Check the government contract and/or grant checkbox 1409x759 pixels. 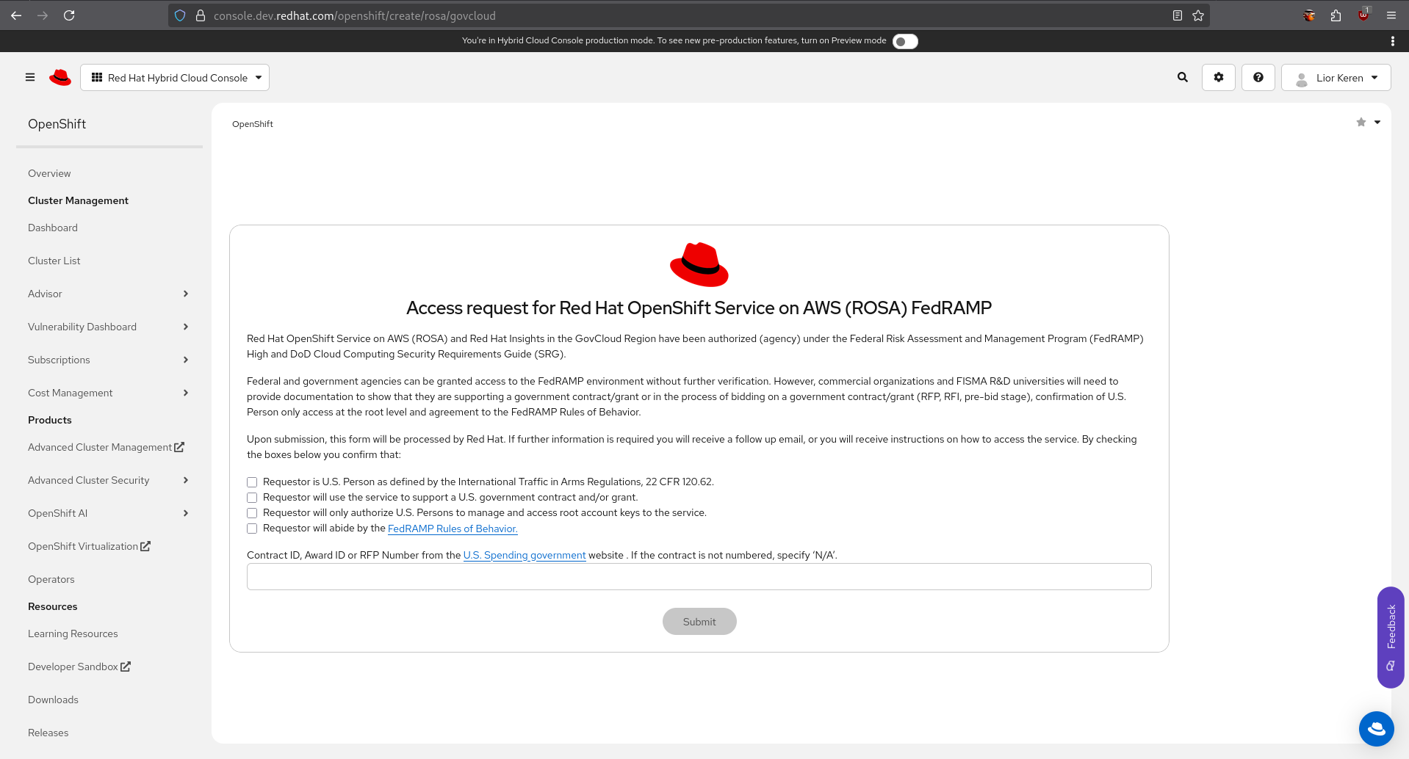[252, 498]
